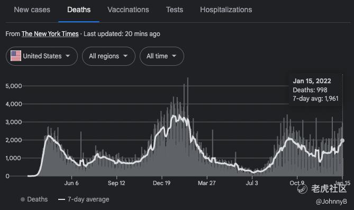Open the Hospitalizations tab
Image resolution: width=354 pixels, height=210 pixels.
click(226, 10)
